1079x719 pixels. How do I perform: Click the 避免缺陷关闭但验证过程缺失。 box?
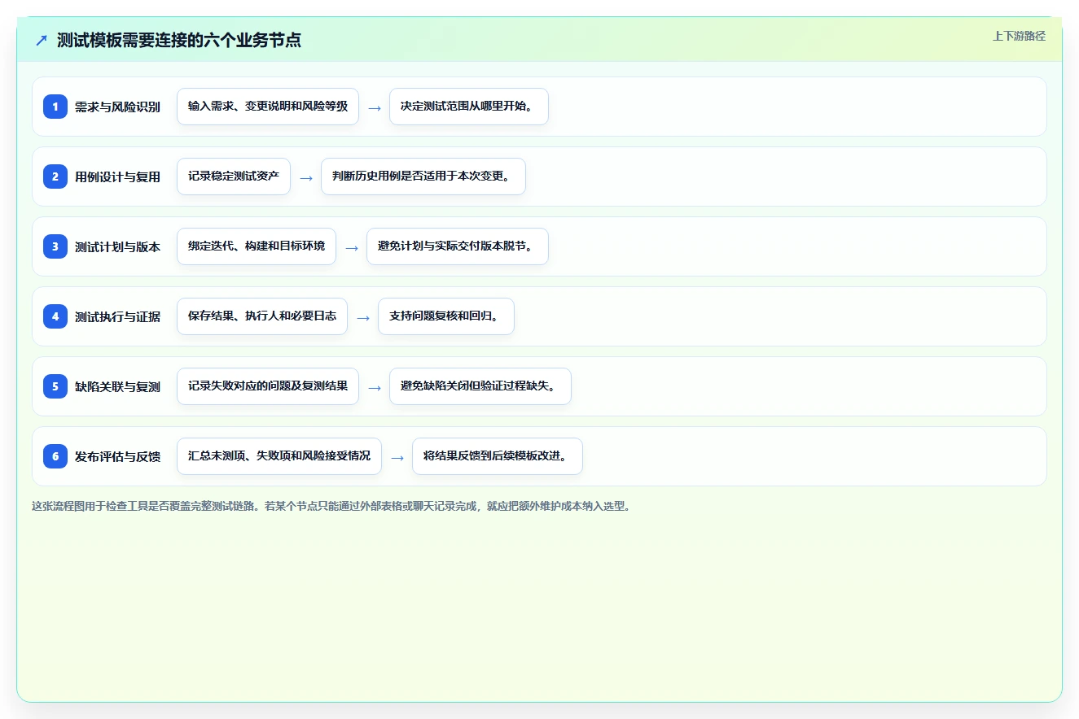pos(480,386)
